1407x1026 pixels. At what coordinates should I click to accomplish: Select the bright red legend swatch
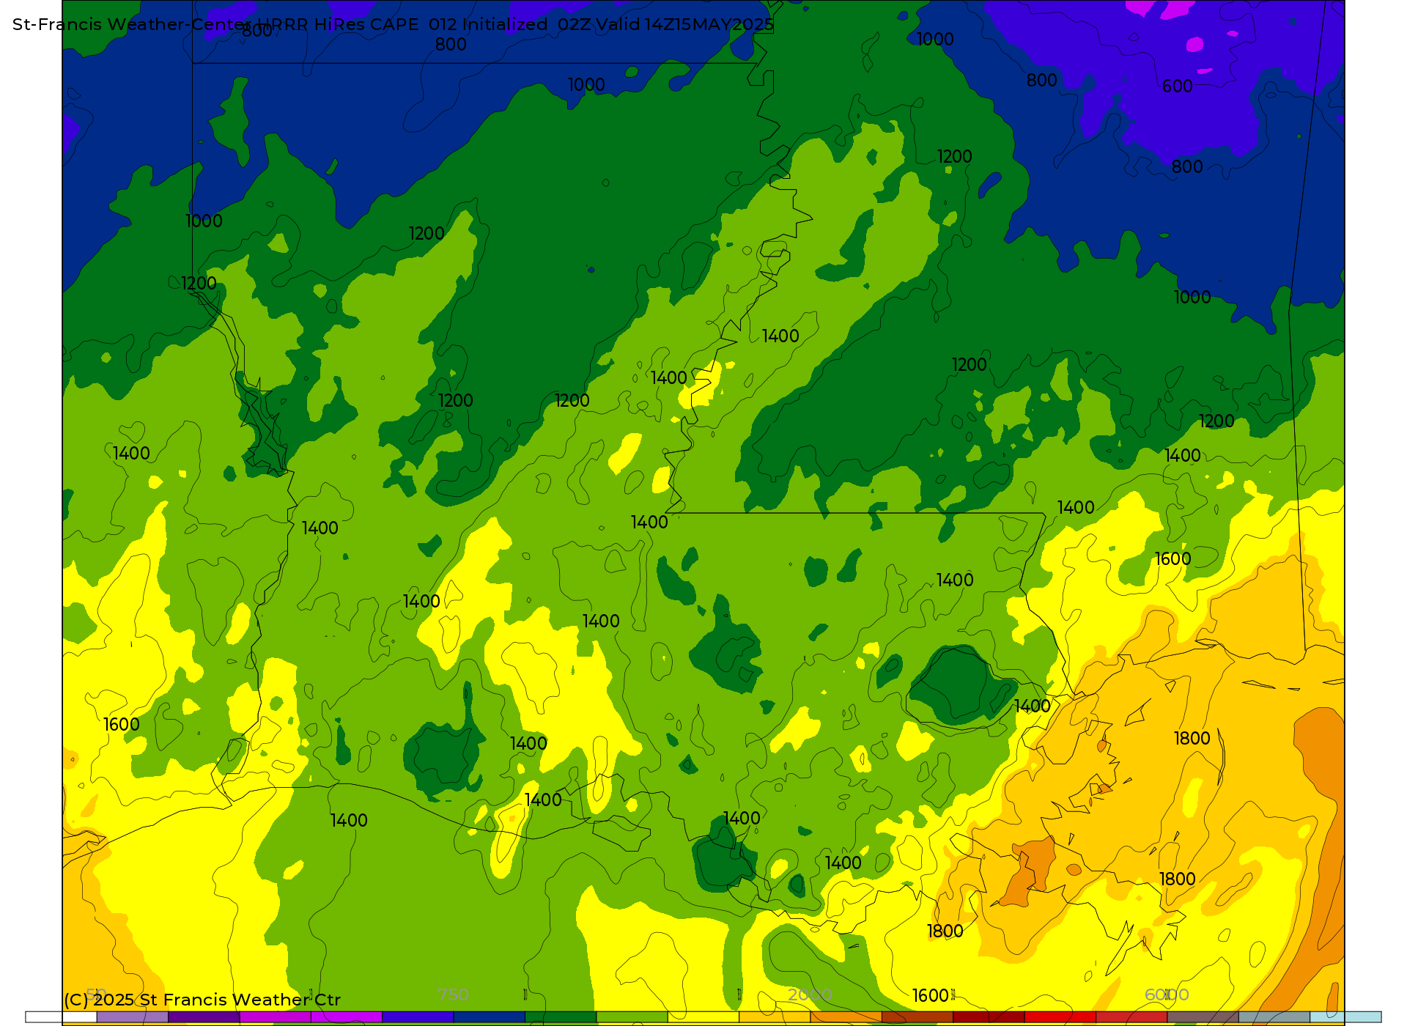[x=1060, y=1017]
